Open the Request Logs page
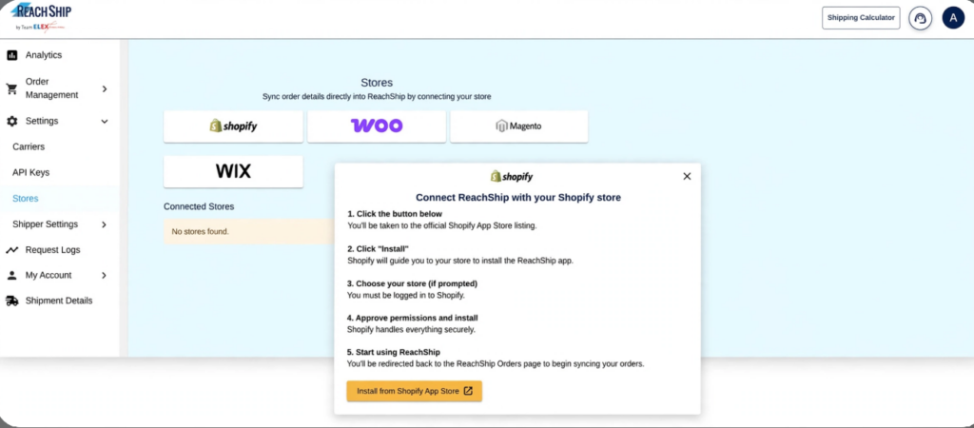Screen dimensions: 974x428 tap(53, 250)
